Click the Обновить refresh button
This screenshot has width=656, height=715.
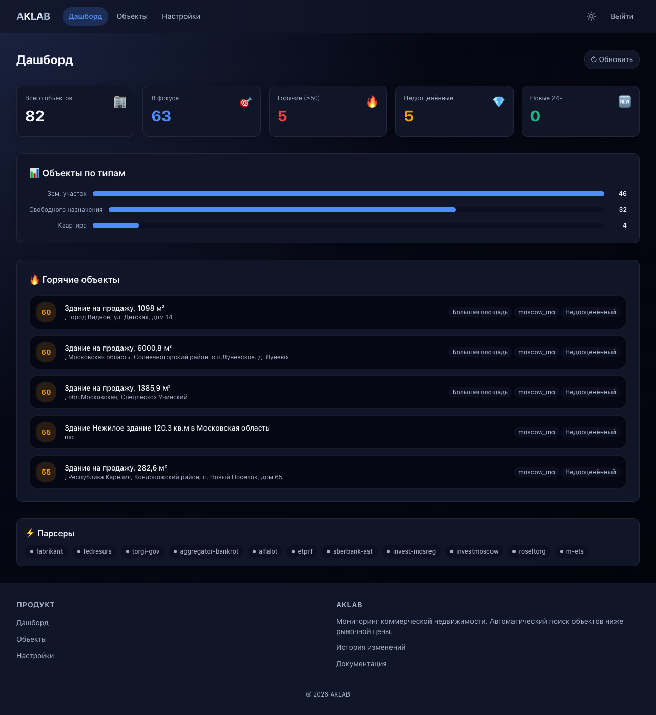612,59
